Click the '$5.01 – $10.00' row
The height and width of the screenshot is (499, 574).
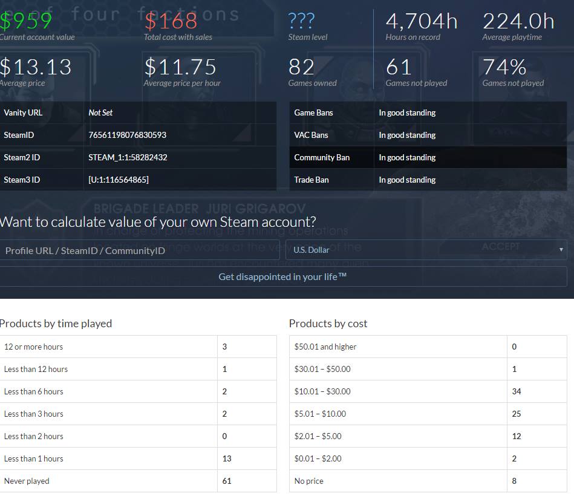pyautogui.click(x=428, y=414)
